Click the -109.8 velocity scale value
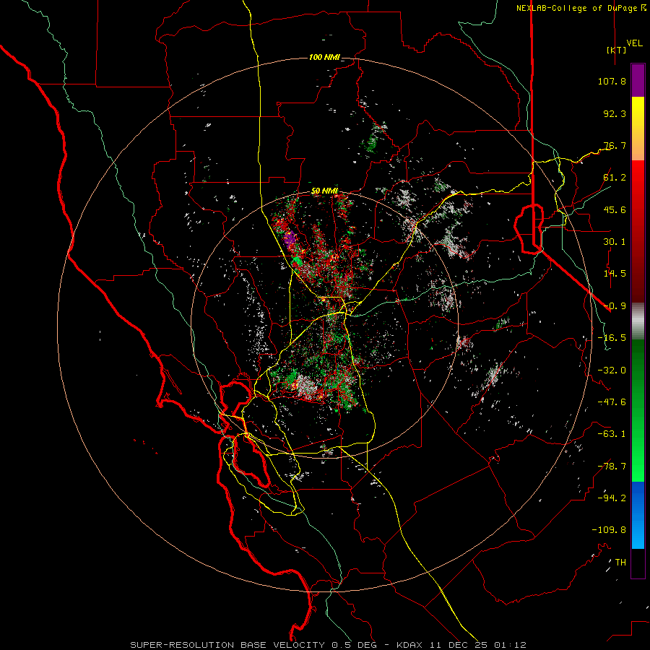This screenshot has width=650, height=650. tap(610, 530)
